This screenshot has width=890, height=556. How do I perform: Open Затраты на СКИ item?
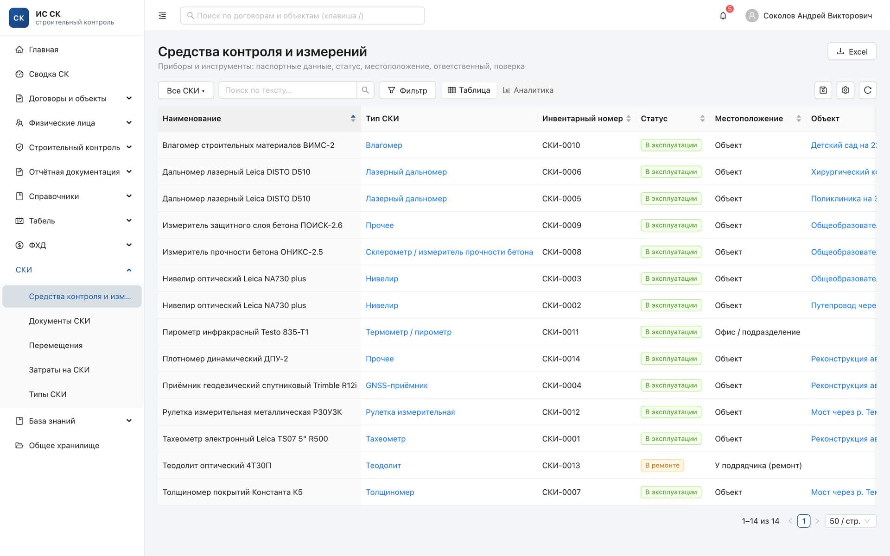coord(72,370)
